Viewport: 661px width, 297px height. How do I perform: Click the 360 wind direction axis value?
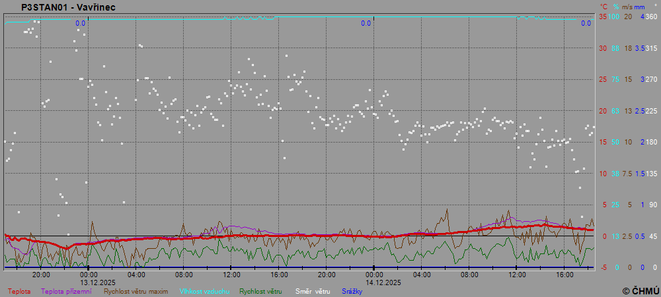[651, 16]
